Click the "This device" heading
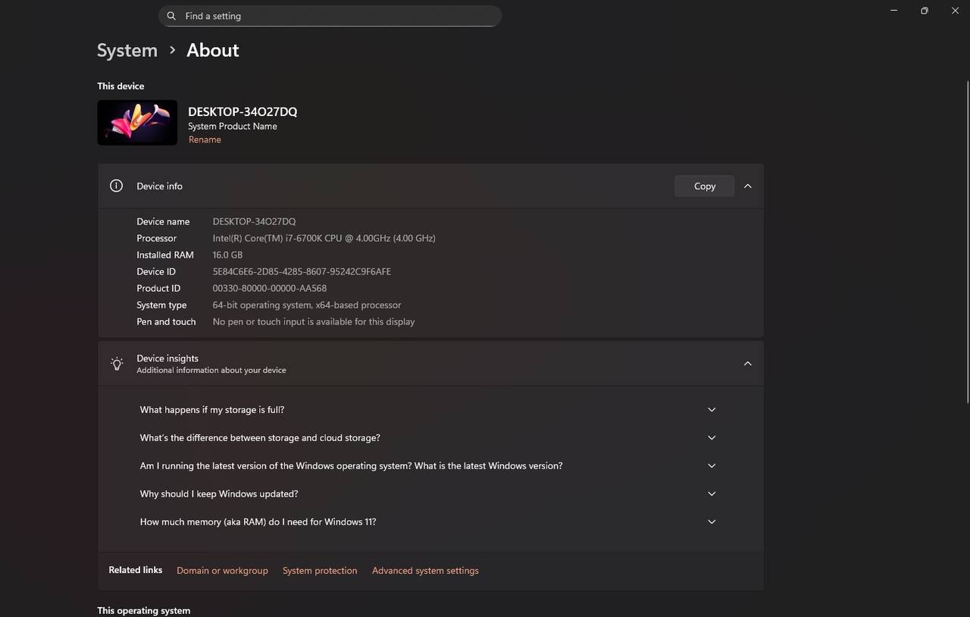 (x=120, y=86)
